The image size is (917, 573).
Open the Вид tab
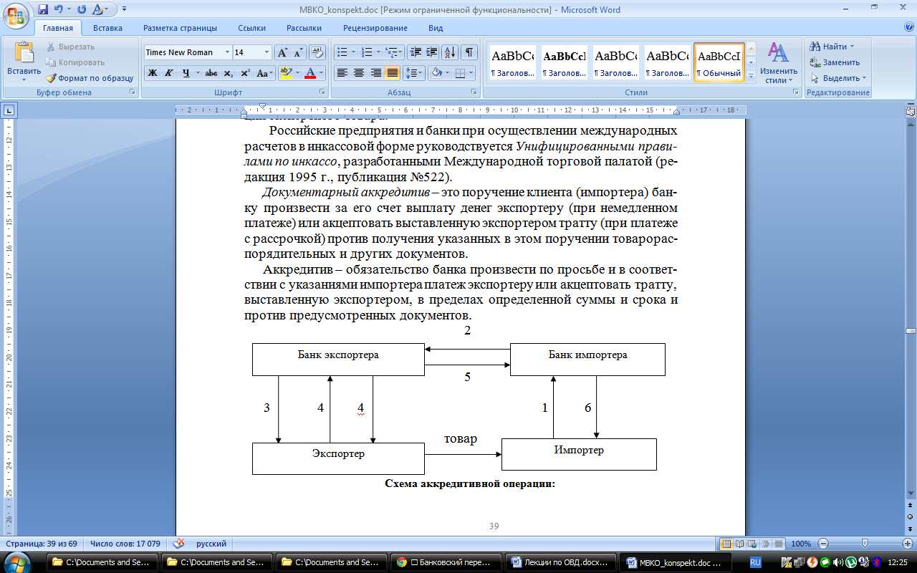click(x=436, y=28)
